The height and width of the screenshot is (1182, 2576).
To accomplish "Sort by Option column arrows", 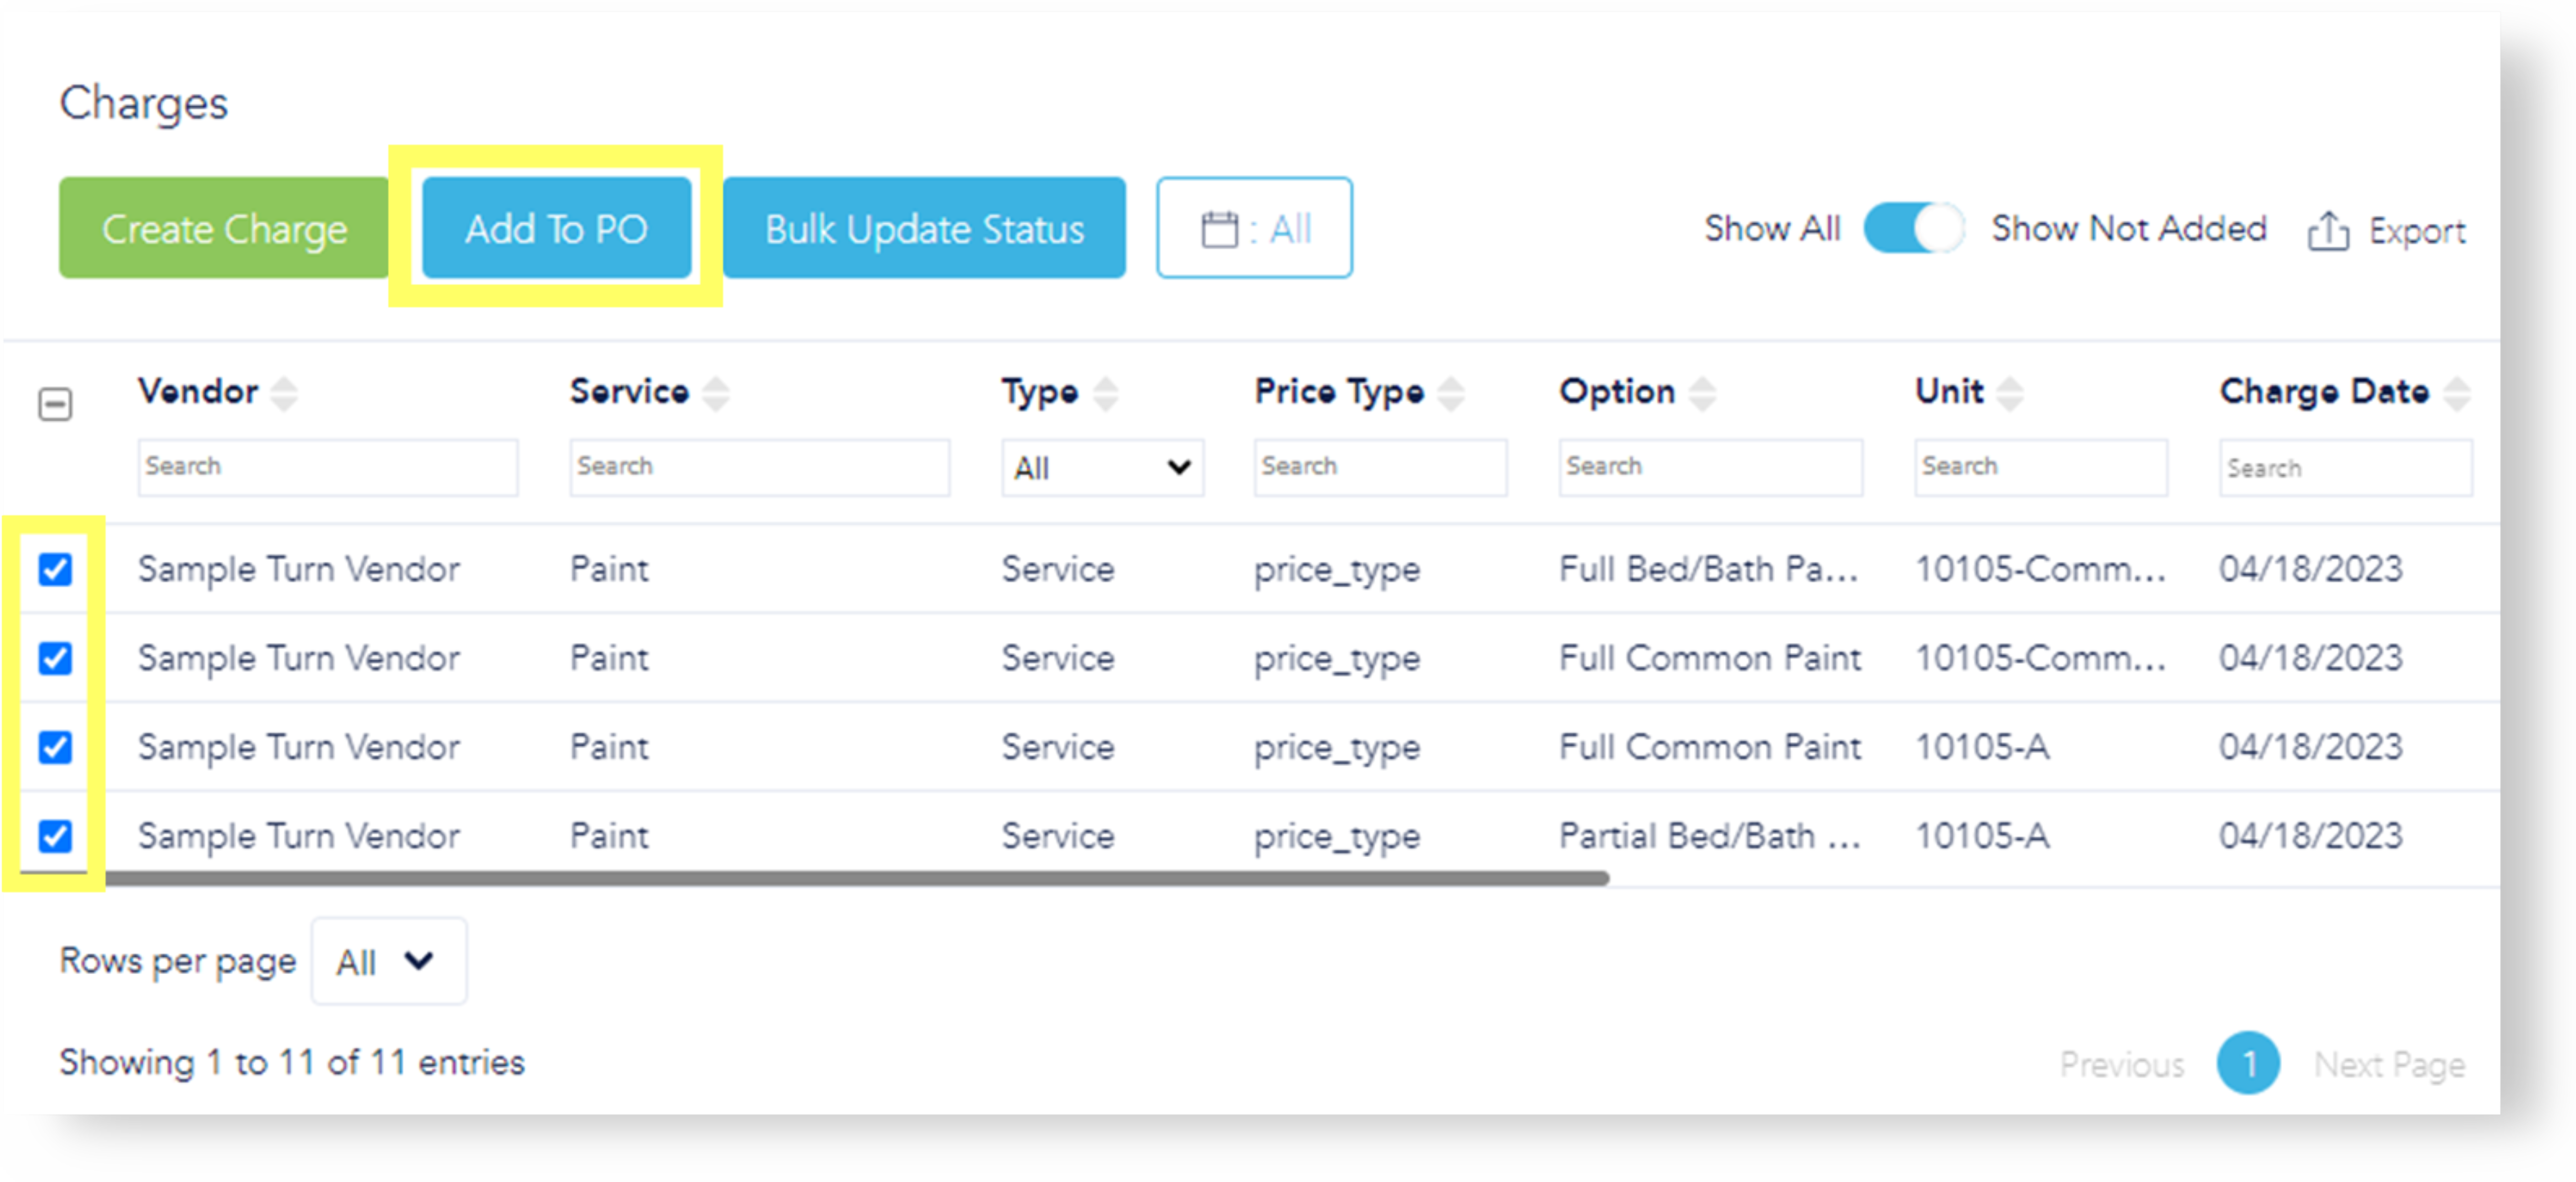I will 1702,393.
